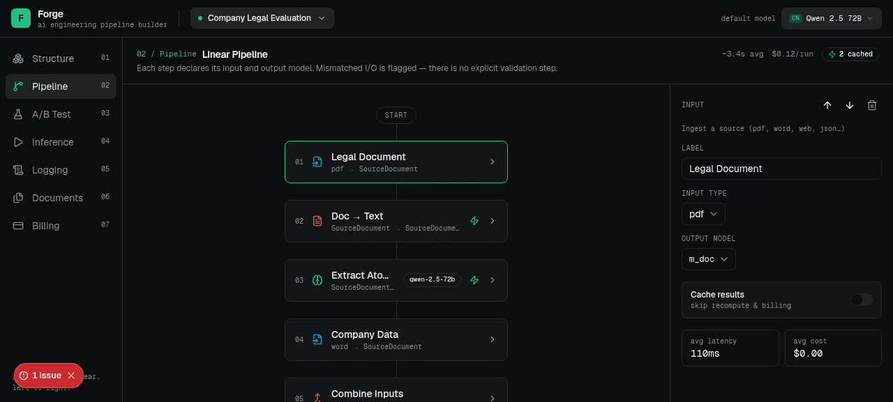This screenshot has height=402, width=893.
Task: Expand the Doc → Text step chevron
Action: point(492,221)
